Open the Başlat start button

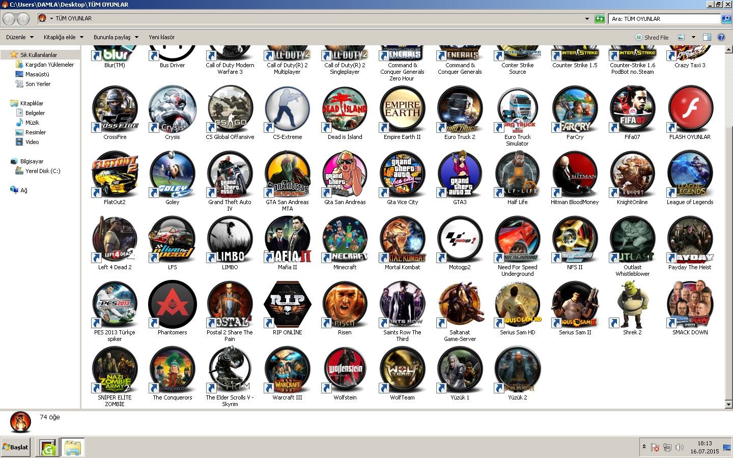15,447
